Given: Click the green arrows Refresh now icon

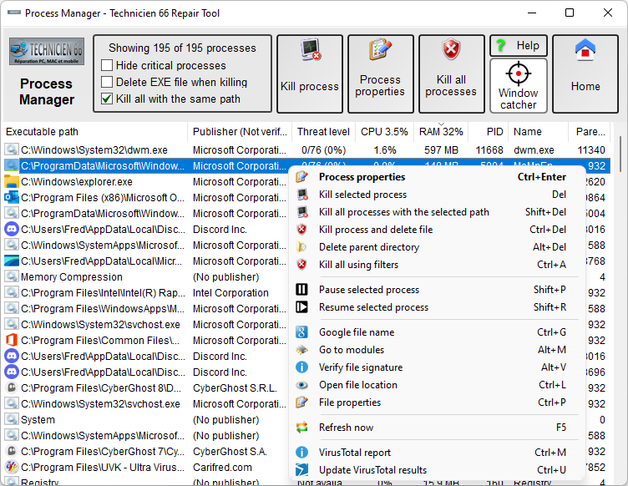Looking at the screenshot, I should pos(301,428).
